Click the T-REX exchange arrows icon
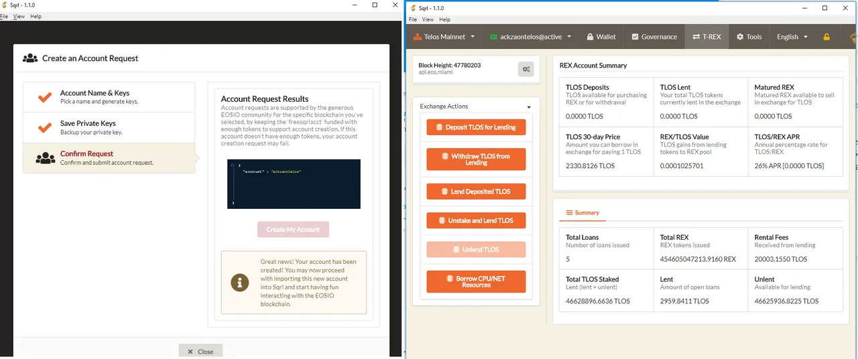Screen dimensions: 858x359 tap(696, 37)
